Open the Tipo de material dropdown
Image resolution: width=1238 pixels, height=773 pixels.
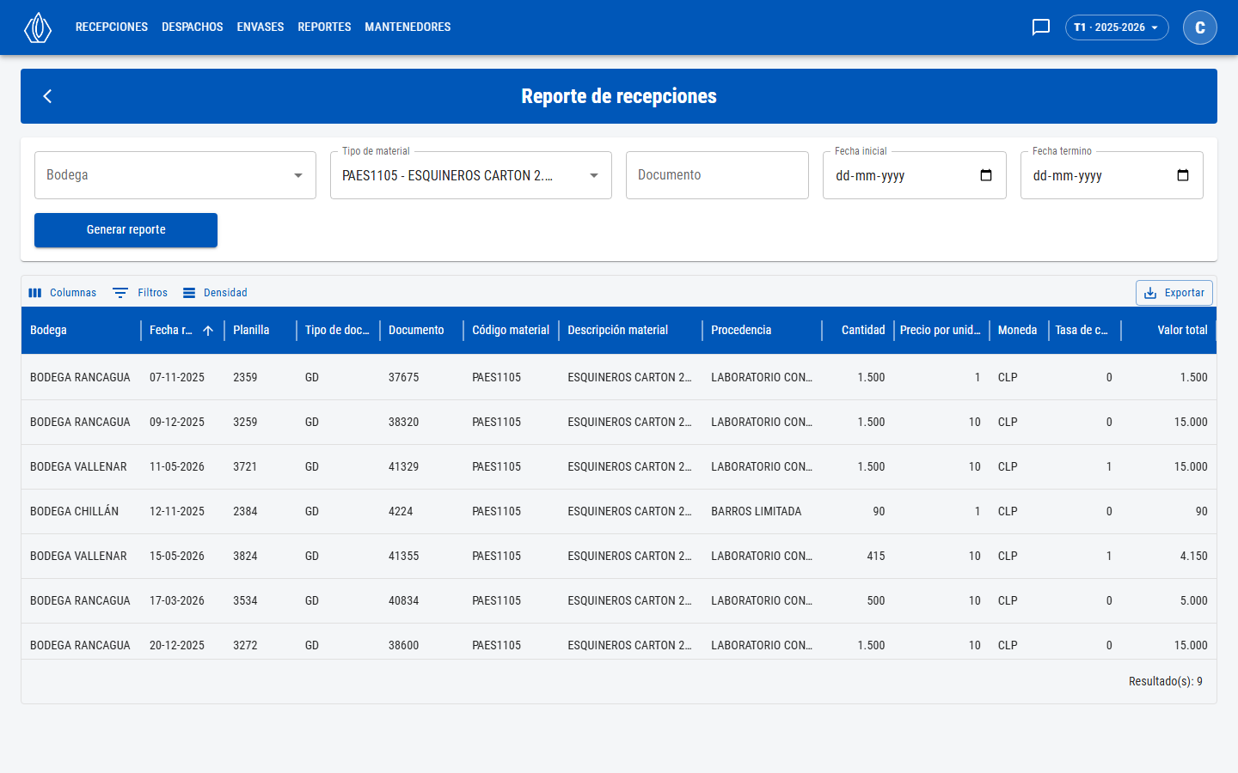pos(471,175)
